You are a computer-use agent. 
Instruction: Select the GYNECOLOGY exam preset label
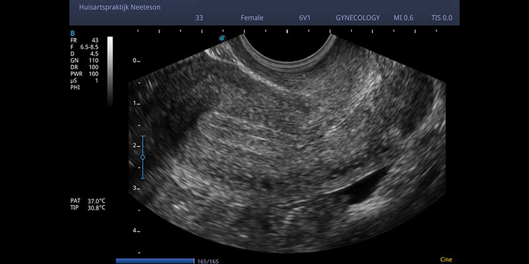(357, 18)
